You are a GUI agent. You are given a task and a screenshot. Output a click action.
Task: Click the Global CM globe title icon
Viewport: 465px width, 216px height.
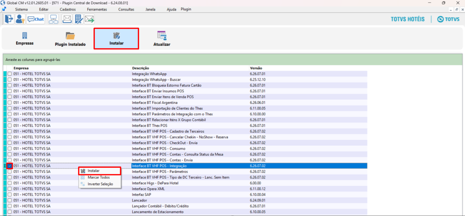click(x=3, y=3)
